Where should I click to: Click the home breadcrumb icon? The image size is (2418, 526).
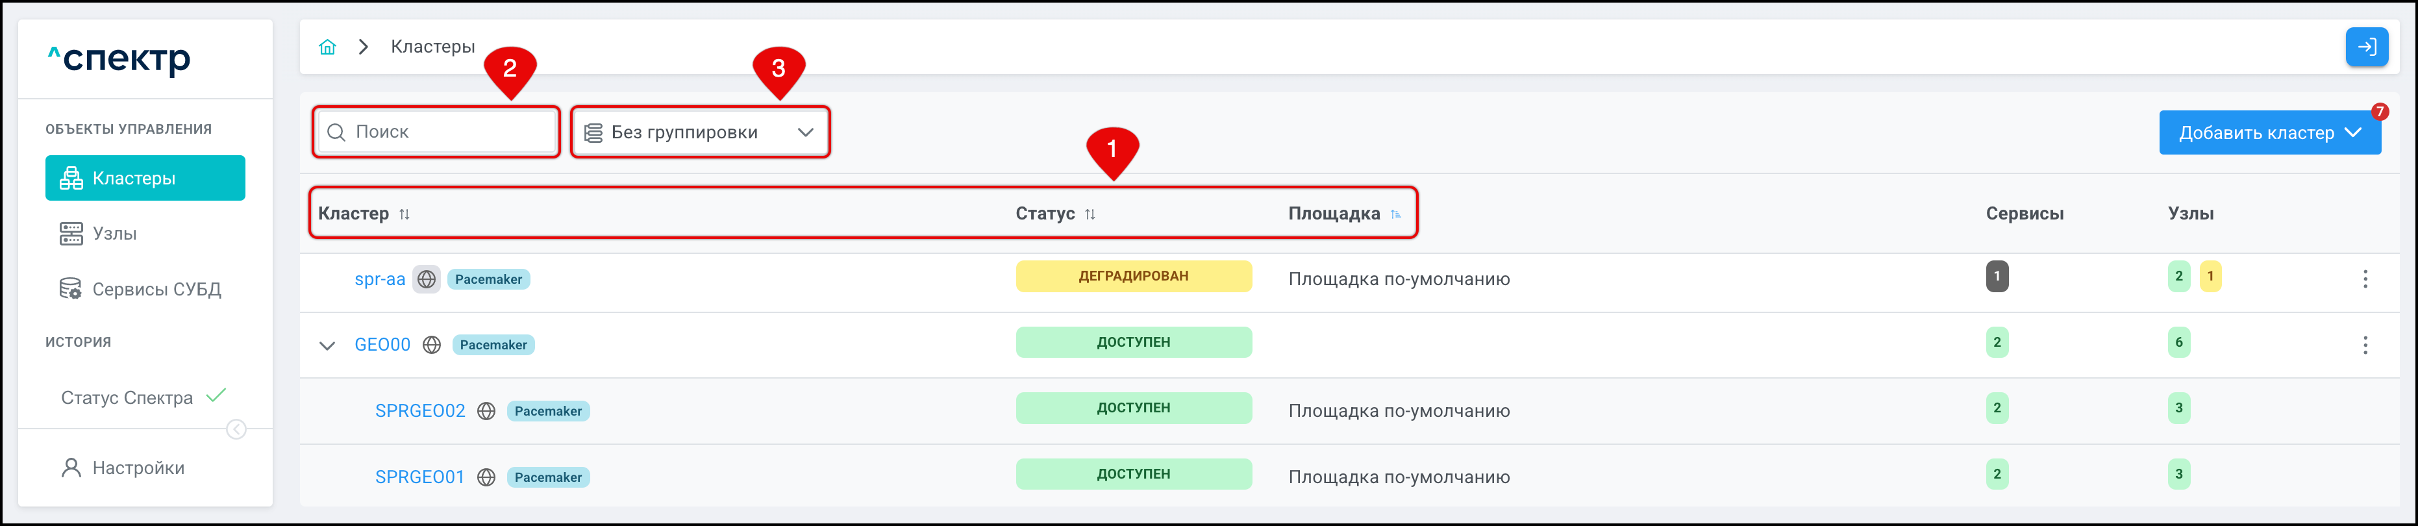[327, 47]
